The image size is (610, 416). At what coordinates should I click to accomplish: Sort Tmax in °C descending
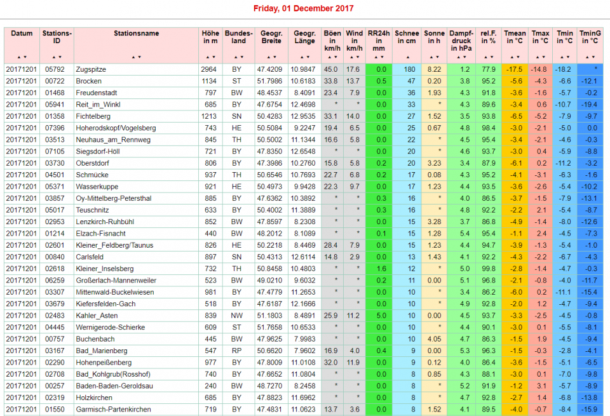543,57
